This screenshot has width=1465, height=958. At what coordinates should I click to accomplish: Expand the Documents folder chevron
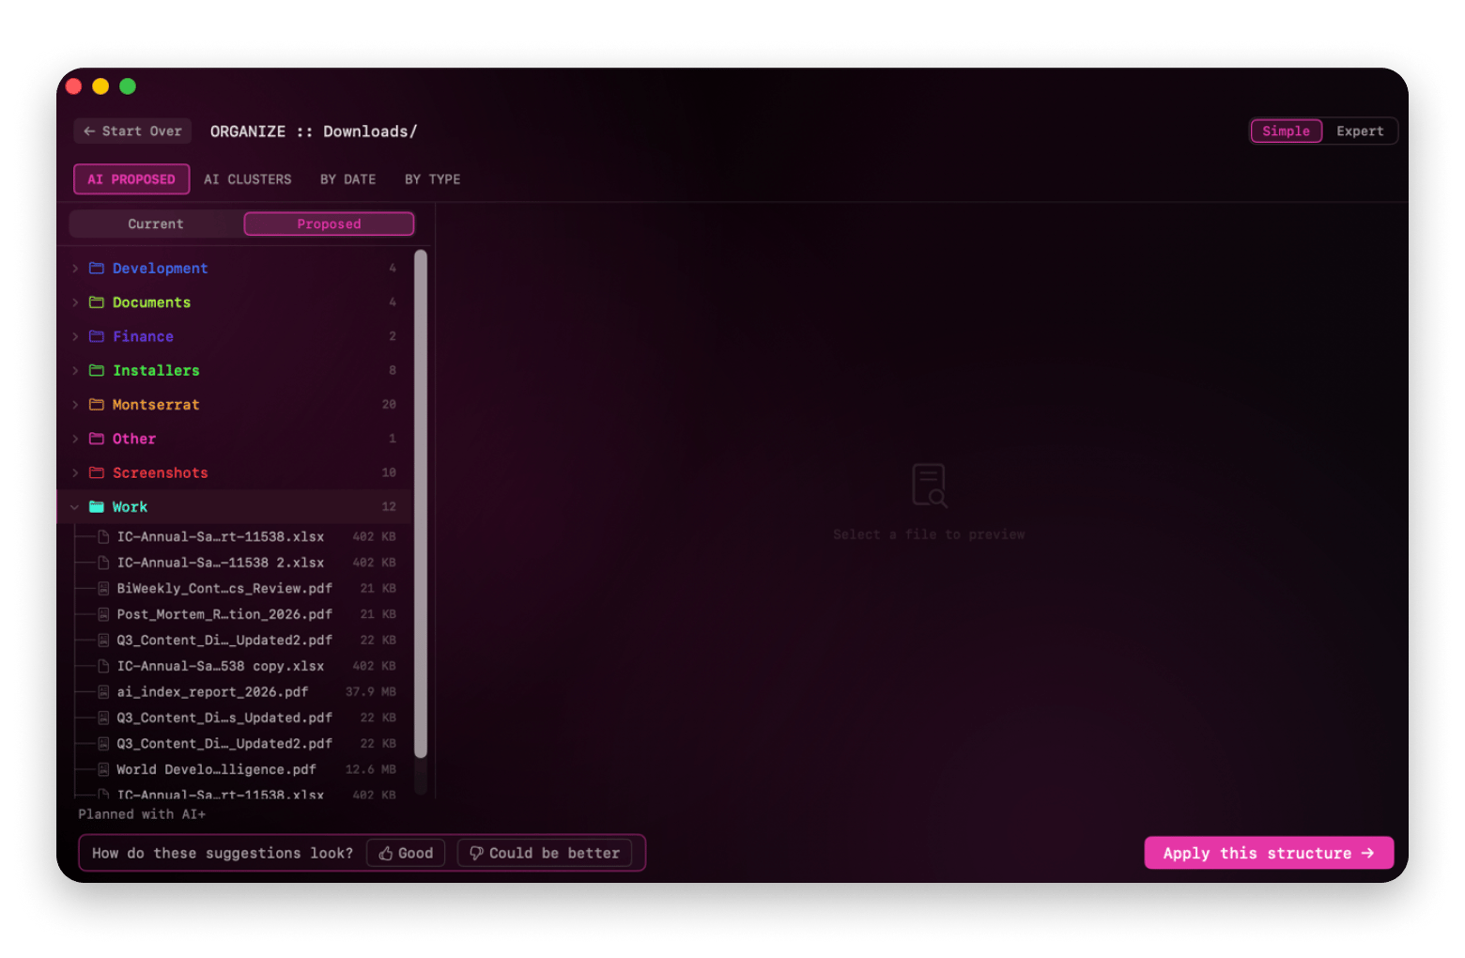point(75,302)
